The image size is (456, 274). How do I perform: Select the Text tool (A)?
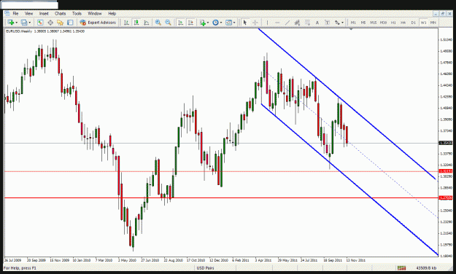317,23
